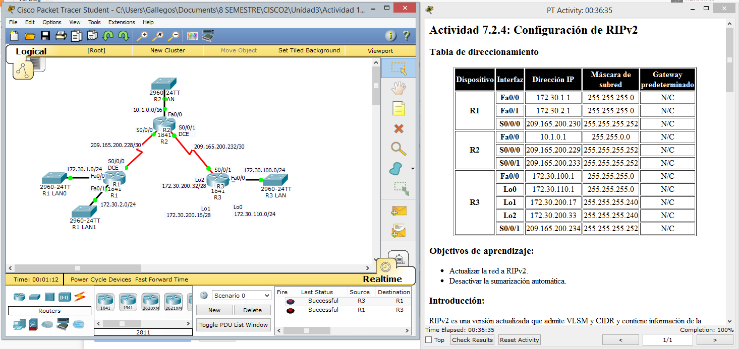Image resolution: width=739 pixels, height=349 pixels.
Task: Save the activity with the floppy disk icon
Action: point(45,36)
